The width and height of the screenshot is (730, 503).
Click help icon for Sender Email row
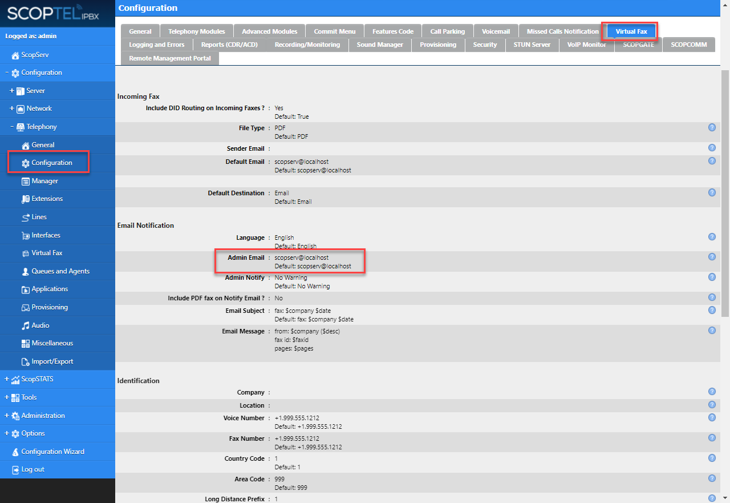[712, 148]
